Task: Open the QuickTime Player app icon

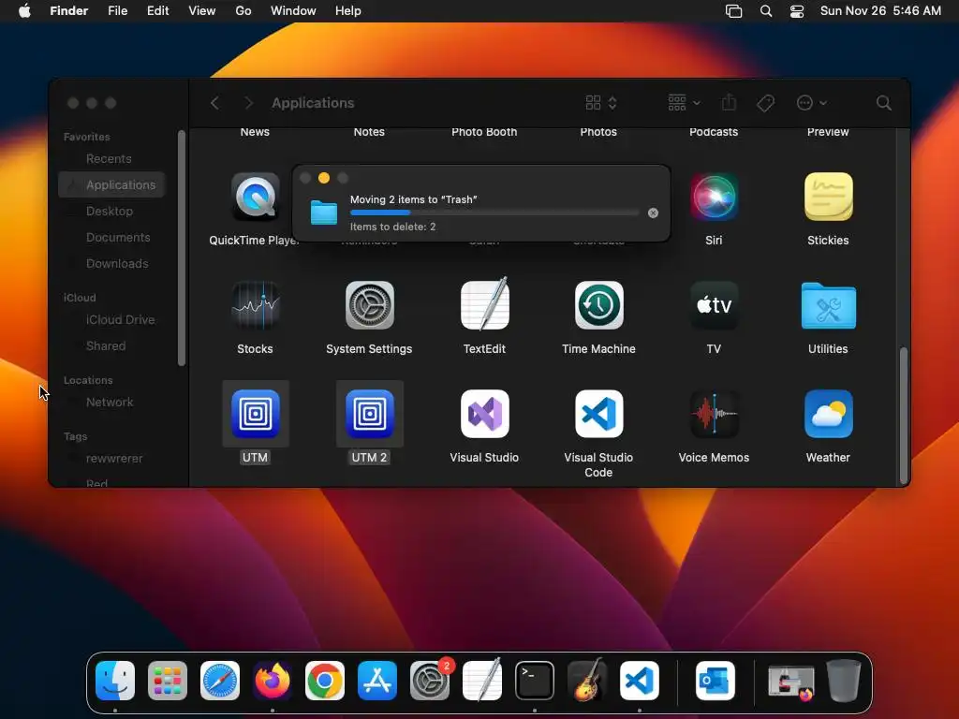Action: (255, 197)
